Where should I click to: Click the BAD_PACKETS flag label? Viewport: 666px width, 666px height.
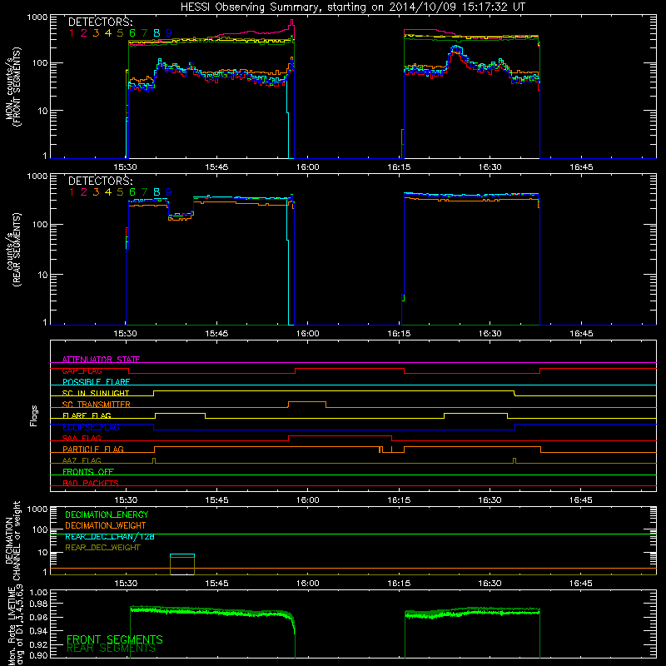(91, 483)
